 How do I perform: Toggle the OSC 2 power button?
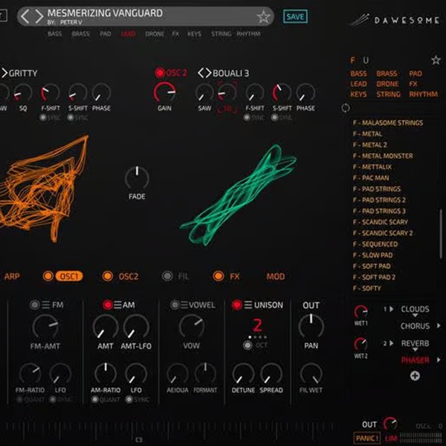tap(159, 72)
